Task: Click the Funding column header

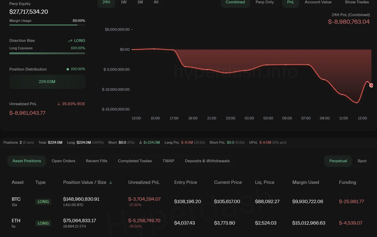Action: (x=347, y=182)
